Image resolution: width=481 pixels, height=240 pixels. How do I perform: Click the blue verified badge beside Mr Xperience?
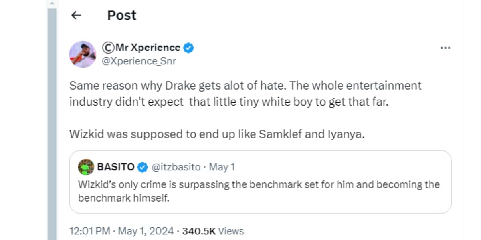click(189, 48)
